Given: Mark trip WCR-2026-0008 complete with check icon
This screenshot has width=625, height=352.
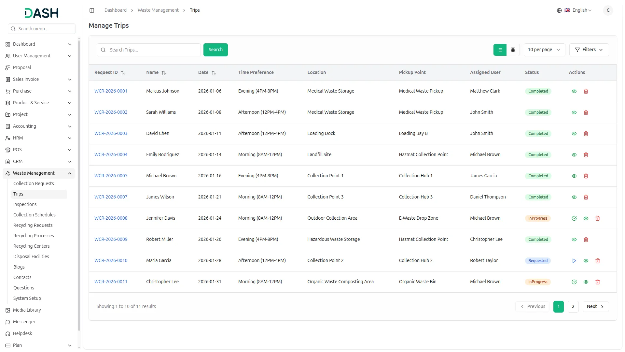Looking at the screenshot, I should 574,218.
